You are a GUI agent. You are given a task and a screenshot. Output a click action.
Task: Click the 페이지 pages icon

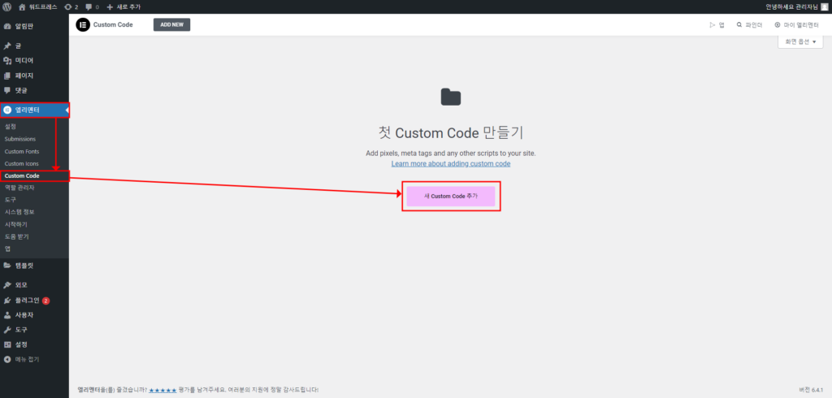pos(7,76)
